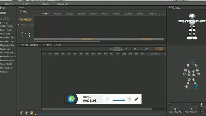The height and width of the screenshot is (116, 206).
Task: Click the bottom playback progress slider knob
Action: tap(35, 115)
